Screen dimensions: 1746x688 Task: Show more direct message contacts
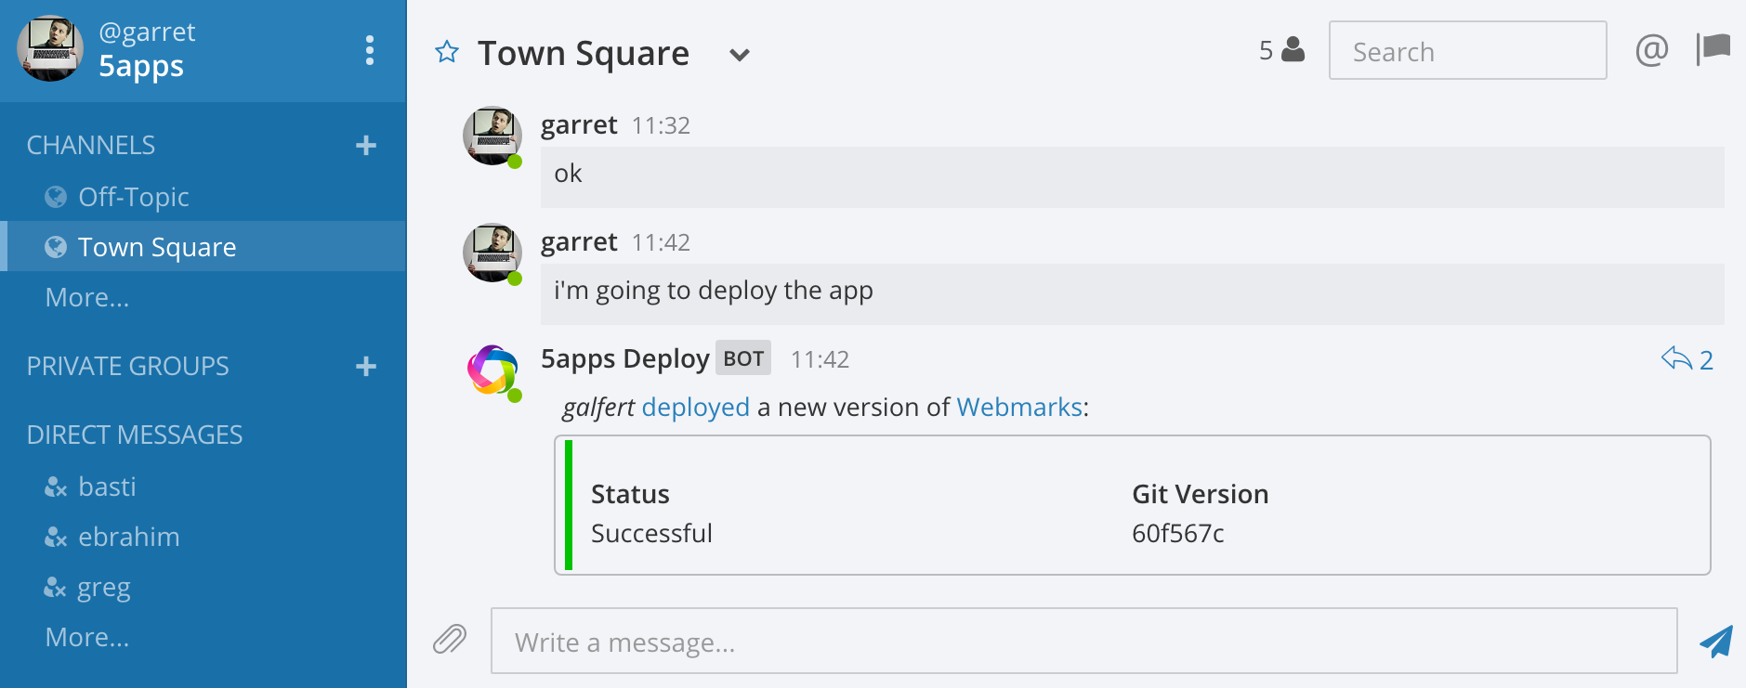point(87,637)
